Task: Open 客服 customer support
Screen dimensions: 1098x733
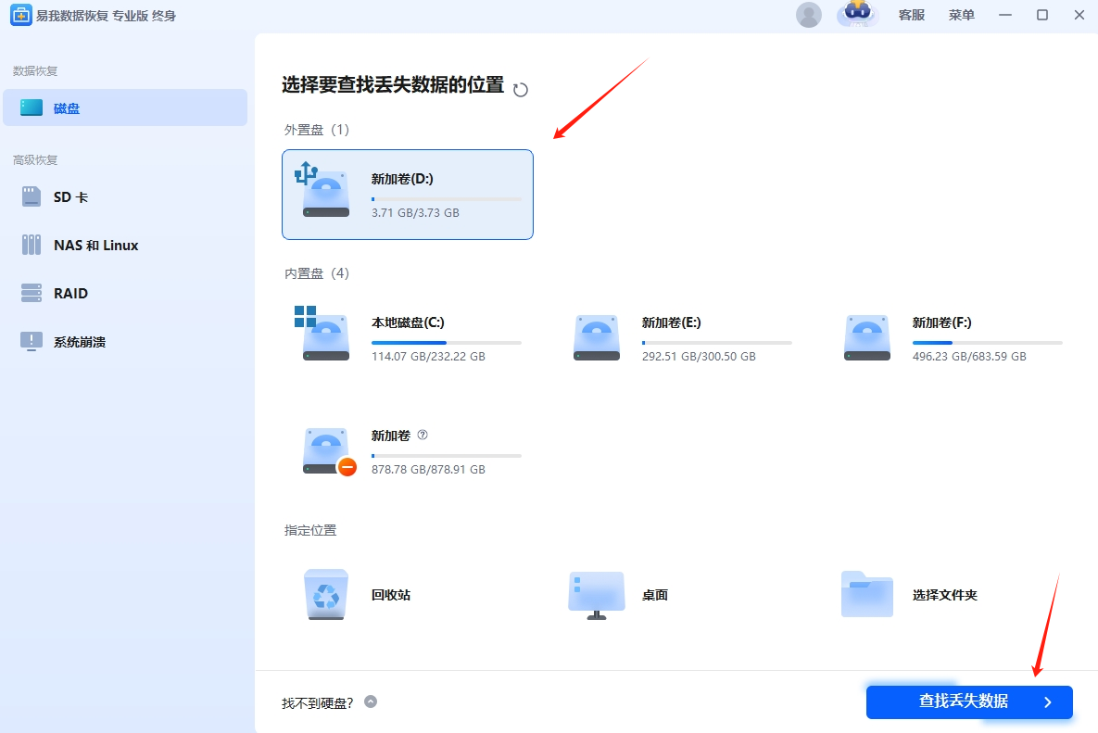Action: pyautogui.click(x=912, y=15)
